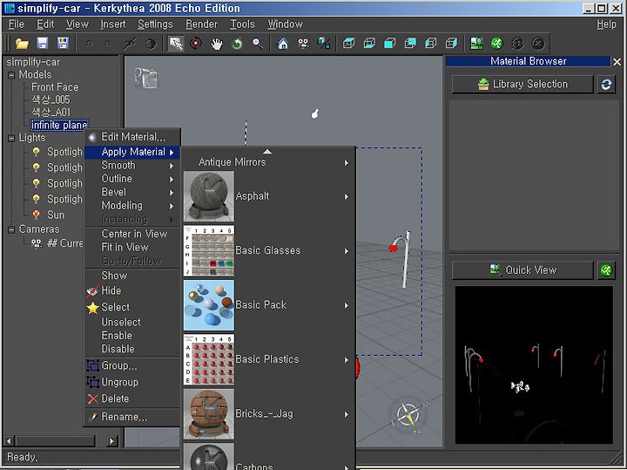
Task: Collapse the Lights tree node
Action: (x=11, y=138)
